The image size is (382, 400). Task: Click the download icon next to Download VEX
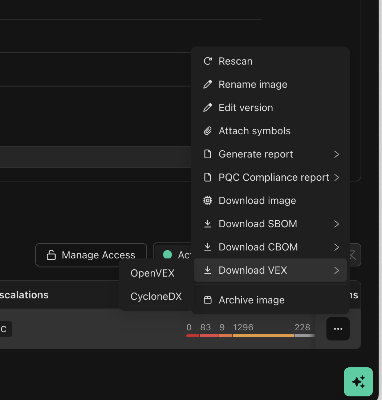(208, 270)
